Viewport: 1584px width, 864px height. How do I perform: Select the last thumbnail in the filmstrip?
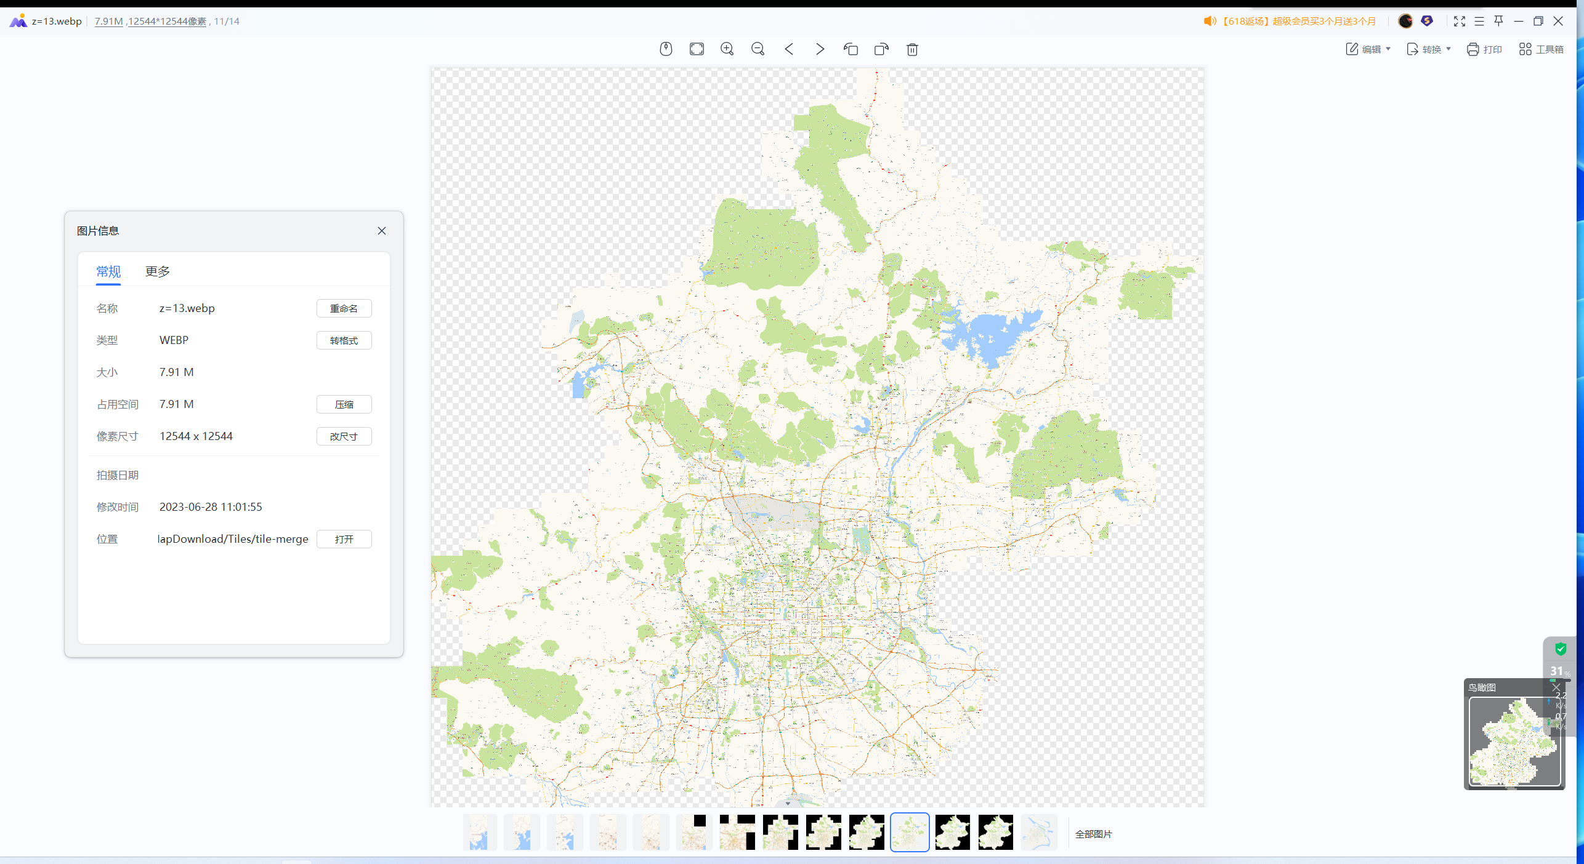[1038, 833]
